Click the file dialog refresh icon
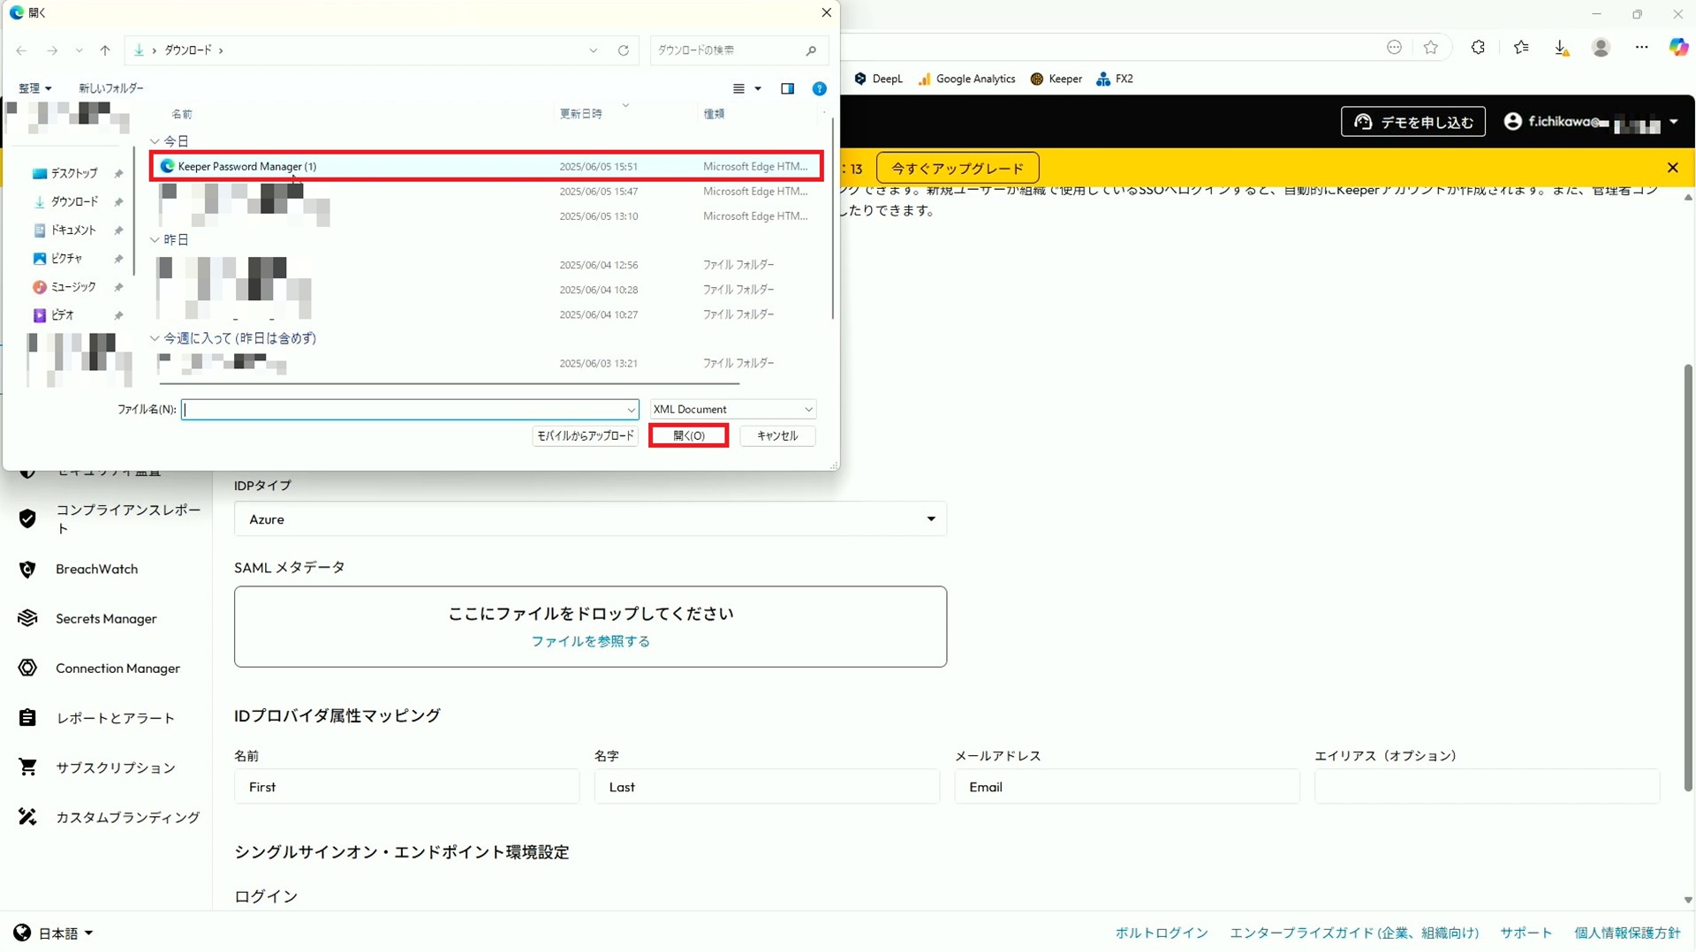The width and height of the screenshot is (1696, 952). pos(624,50)
